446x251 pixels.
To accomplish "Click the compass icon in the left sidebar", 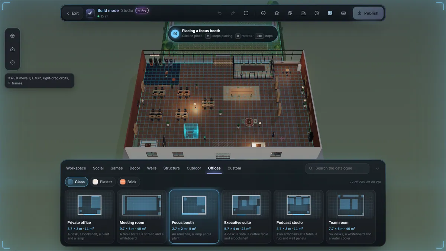I will 13,62.
